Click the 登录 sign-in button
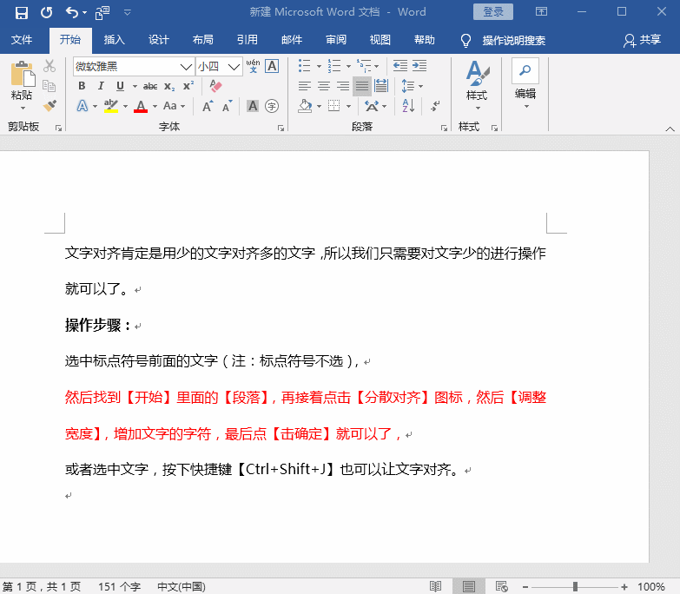The width and height of the screenshot is (680, 594). tap(492, 12)
